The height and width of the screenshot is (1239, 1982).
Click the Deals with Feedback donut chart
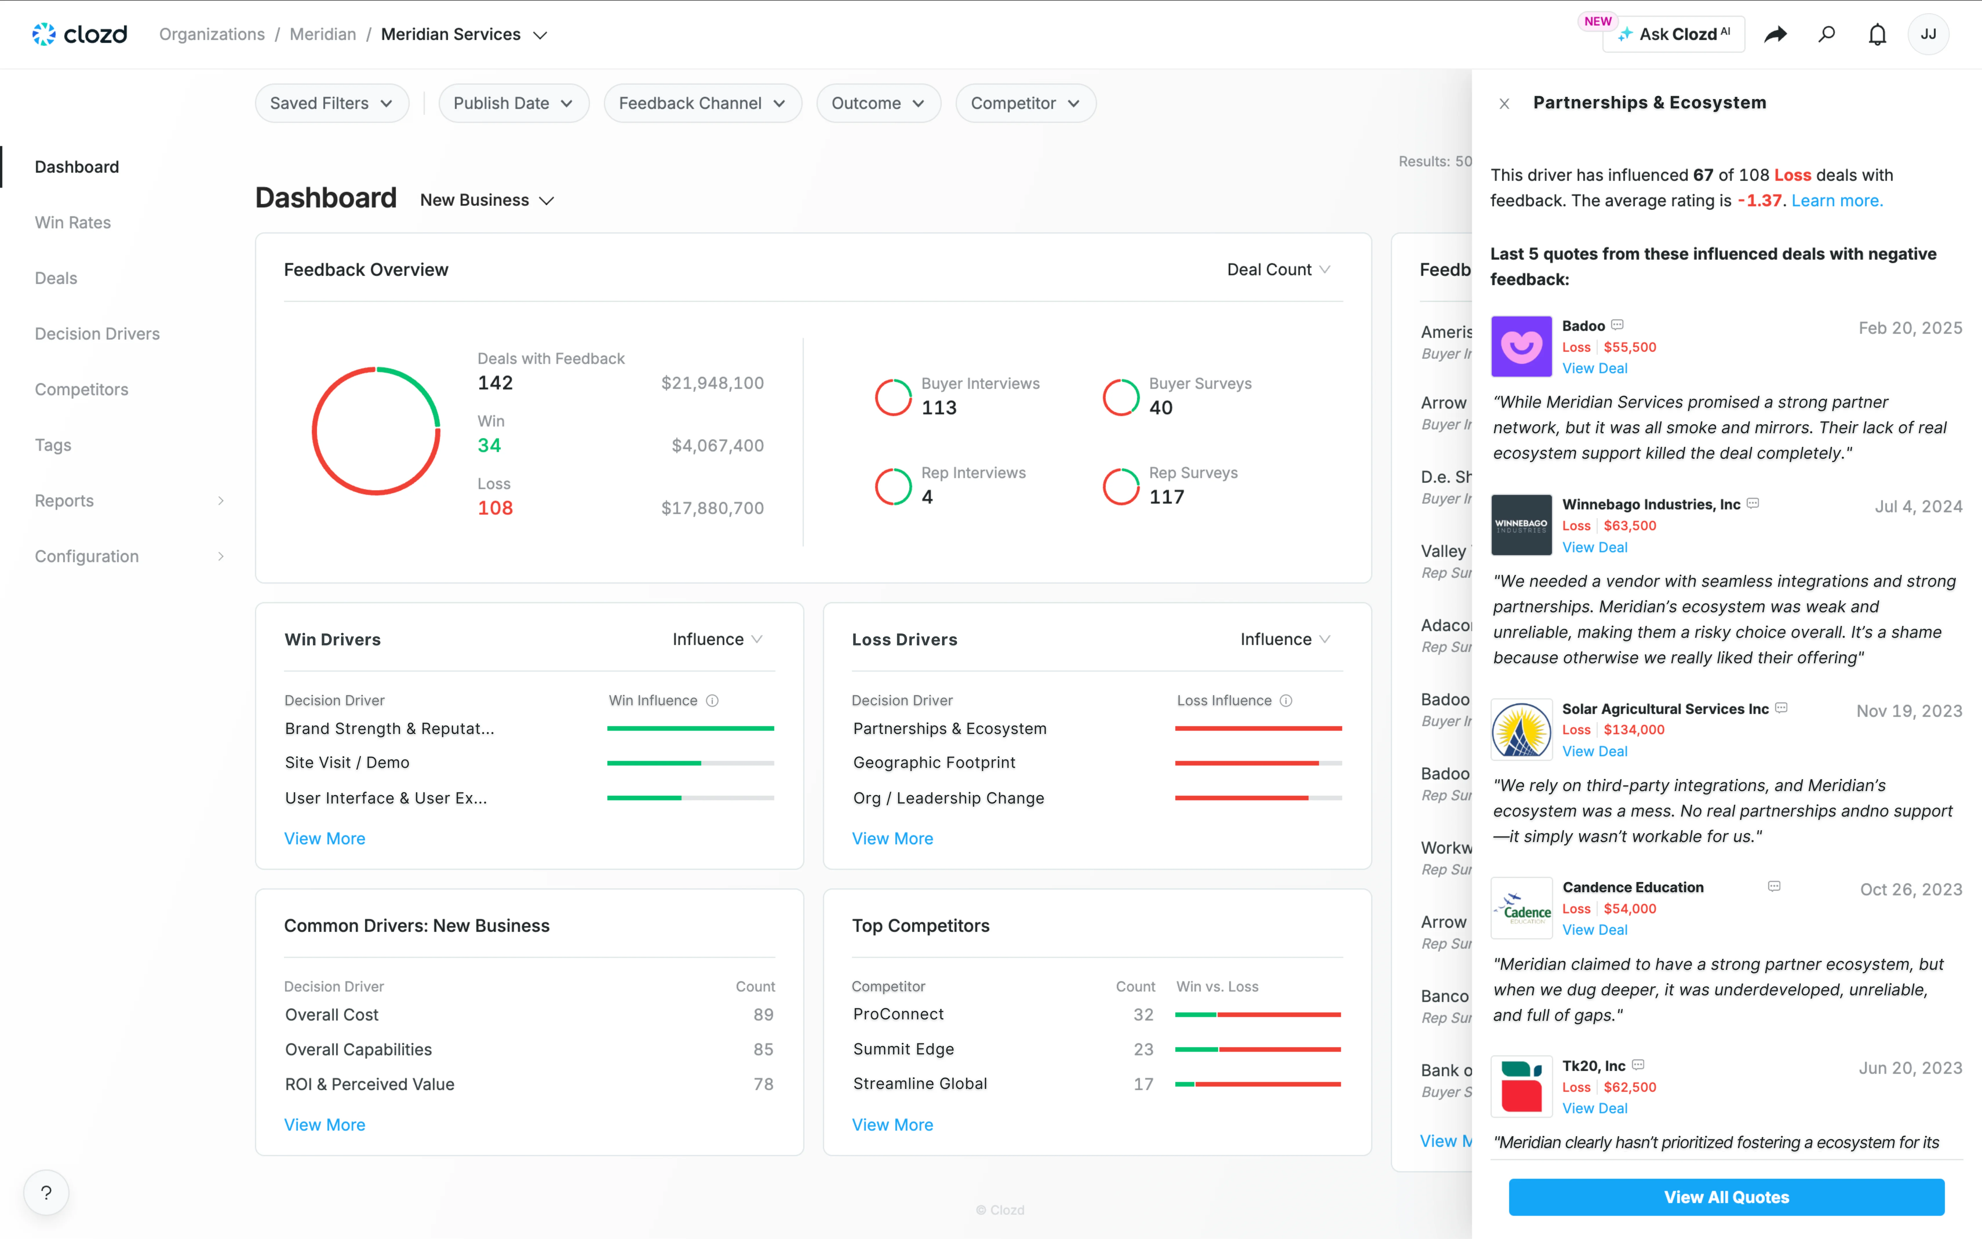(376, 431)
